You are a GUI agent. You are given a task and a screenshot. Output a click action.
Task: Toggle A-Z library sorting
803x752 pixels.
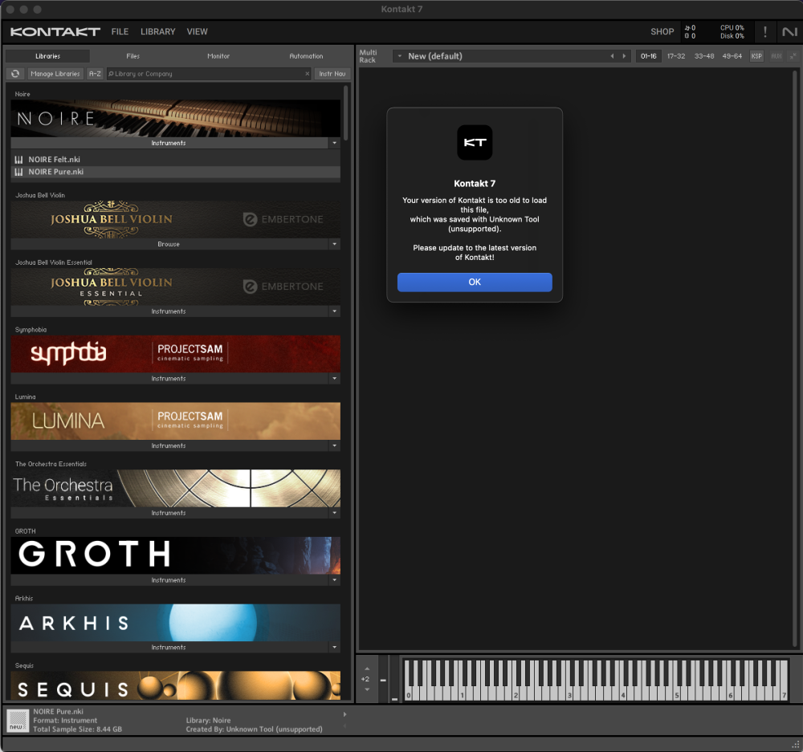pyautogui.click(x=95, y=74)
